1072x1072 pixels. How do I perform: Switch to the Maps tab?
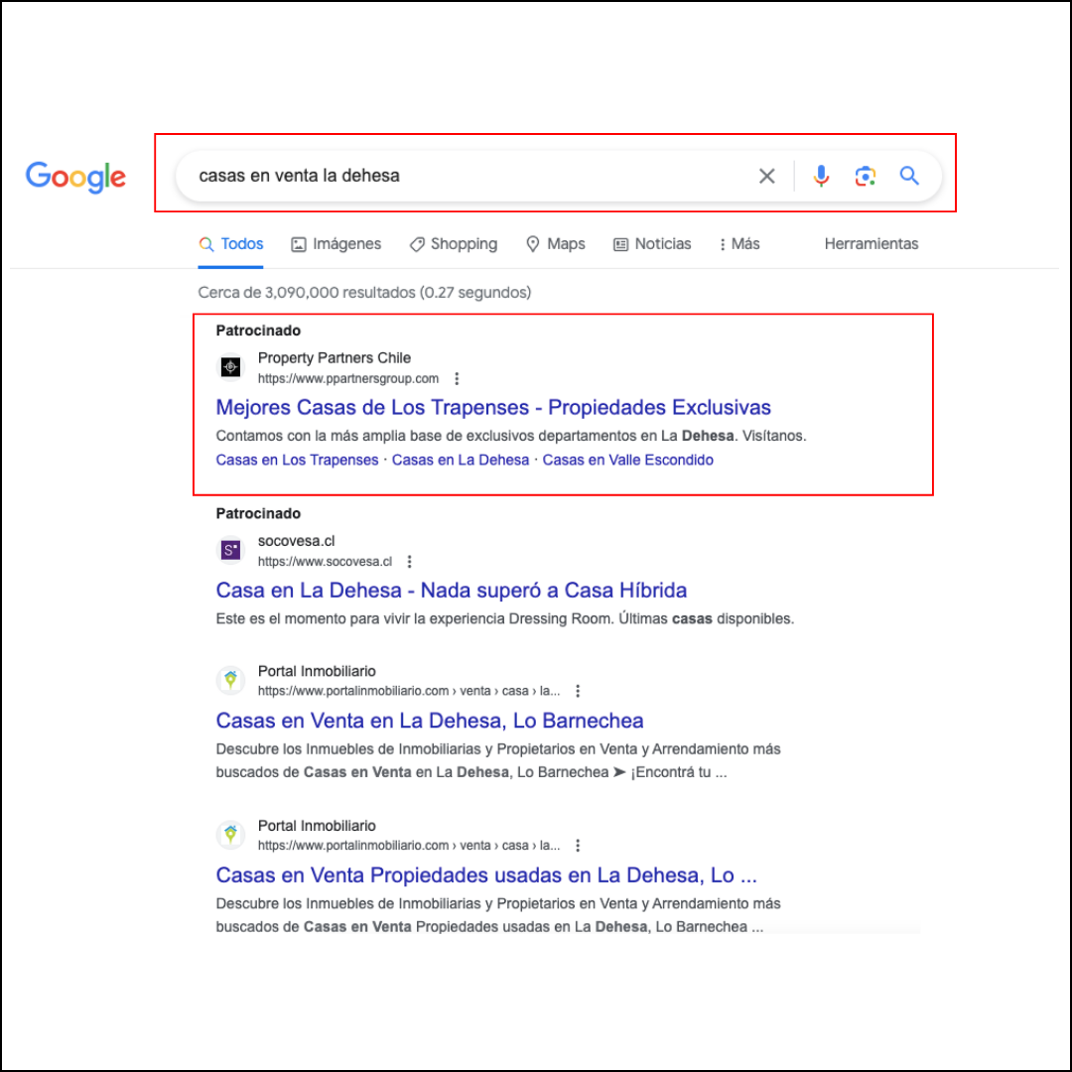[x=555, y=244]
